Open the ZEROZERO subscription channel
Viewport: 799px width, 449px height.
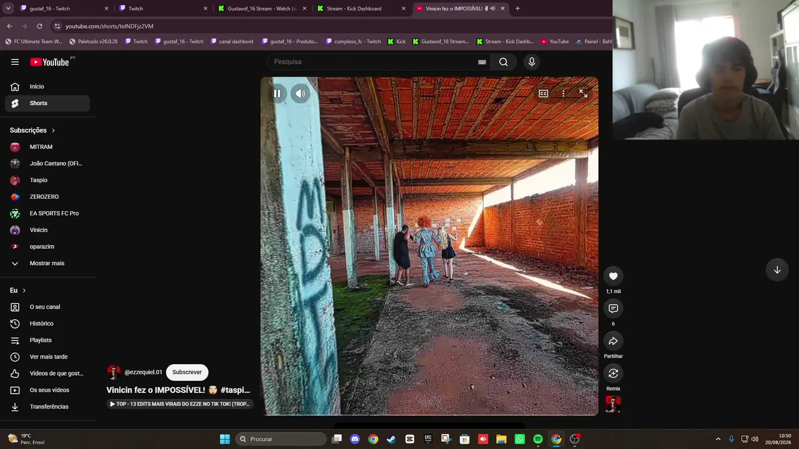[x=47, y=196]
